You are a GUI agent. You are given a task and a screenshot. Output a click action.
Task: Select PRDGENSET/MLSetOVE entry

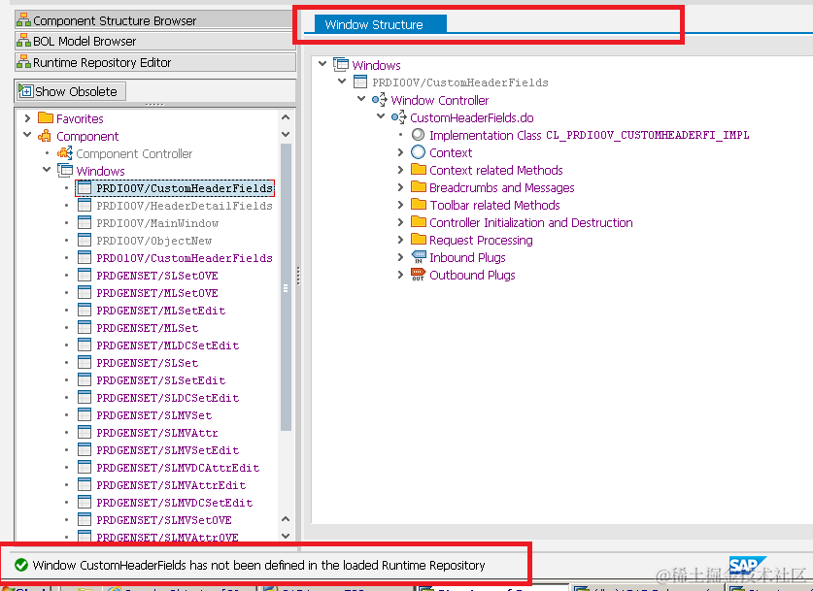pyautogui.click(x=157, y=293)
